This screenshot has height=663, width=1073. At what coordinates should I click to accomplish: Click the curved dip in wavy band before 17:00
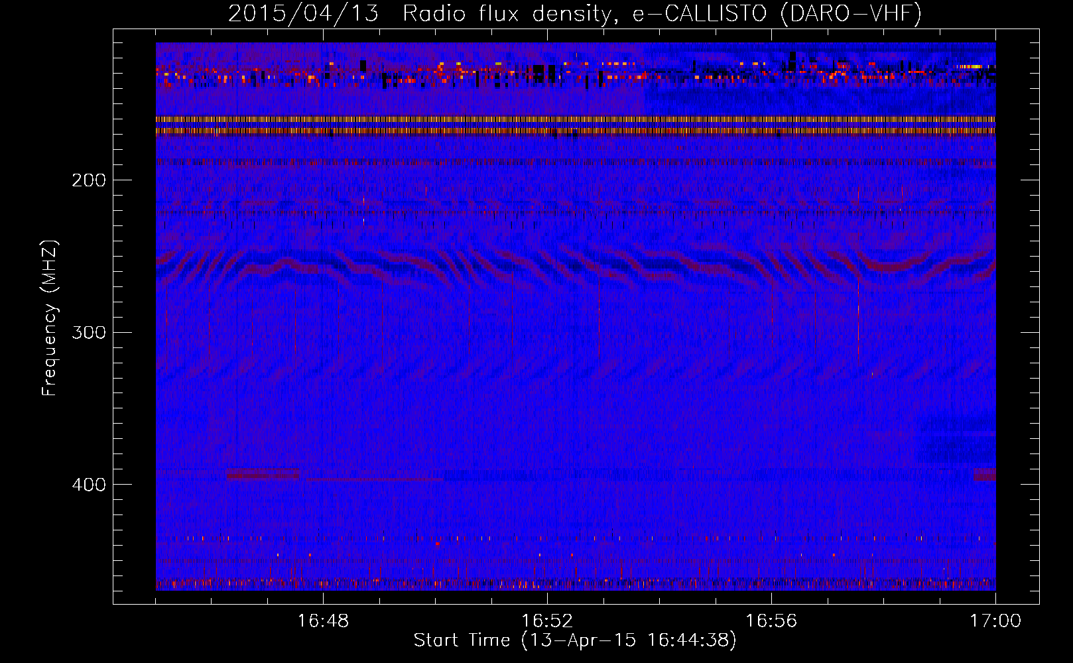[889, 265]
